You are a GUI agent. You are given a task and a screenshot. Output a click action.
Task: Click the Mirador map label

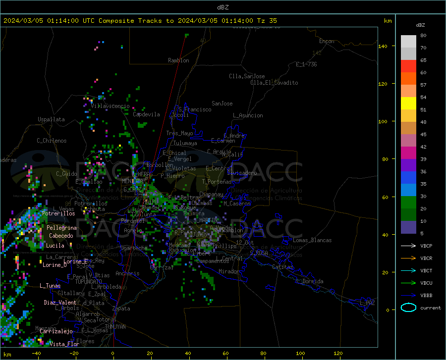(x=228, y=271)
